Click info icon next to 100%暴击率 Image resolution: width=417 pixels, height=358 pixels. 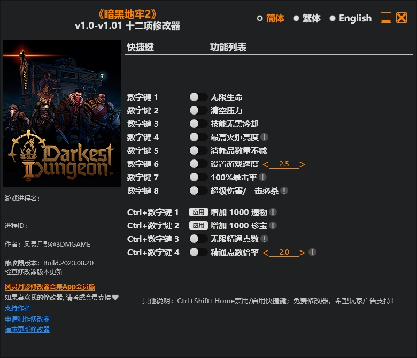[262, 177]
